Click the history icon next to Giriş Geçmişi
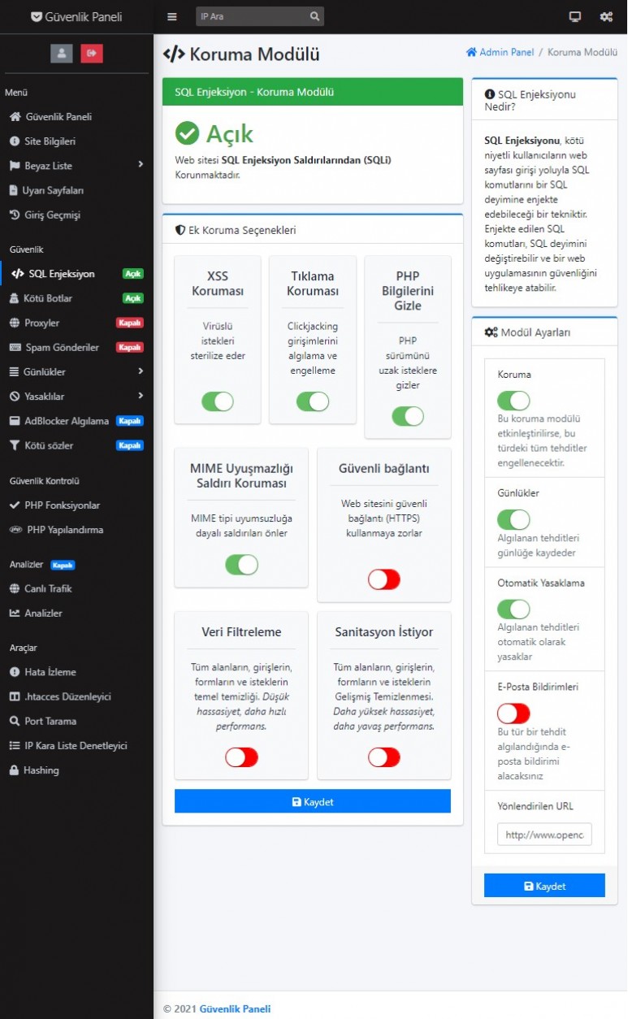Screen dimensions: 628x1019 click(x=15, y=215)
